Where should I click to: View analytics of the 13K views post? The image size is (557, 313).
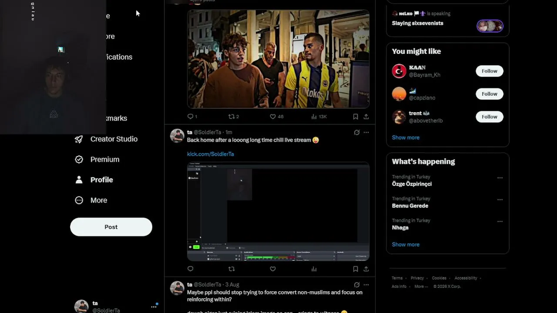click(x=319, y=117)
